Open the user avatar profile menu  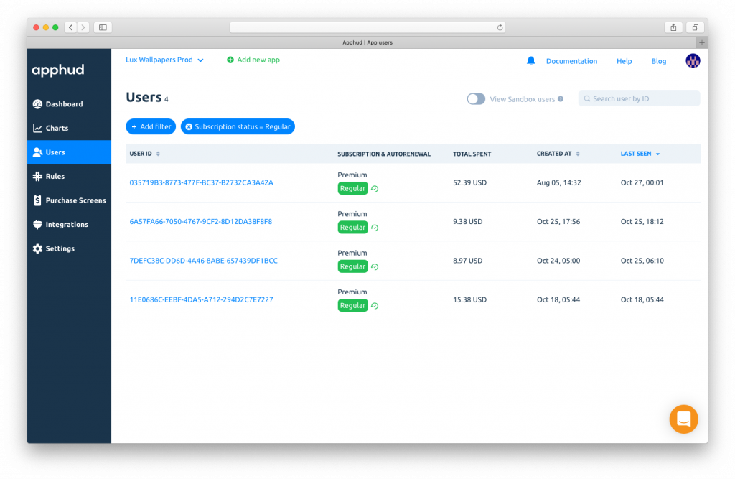click(693, 61)
